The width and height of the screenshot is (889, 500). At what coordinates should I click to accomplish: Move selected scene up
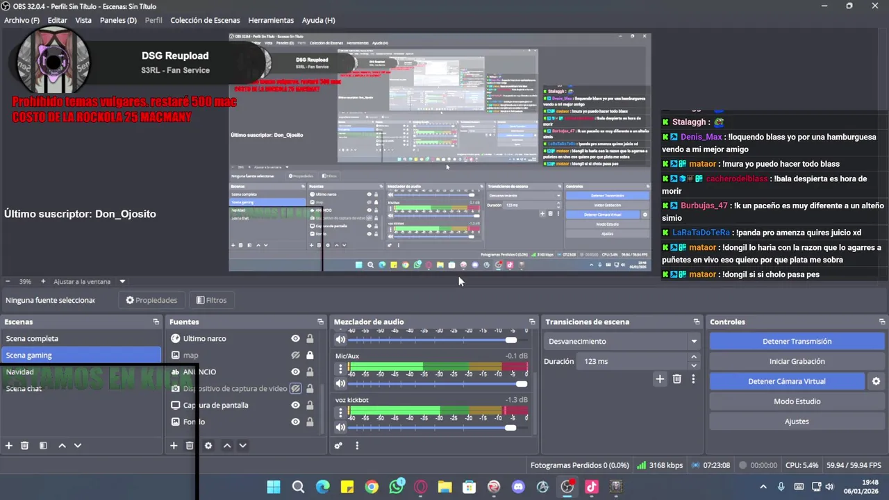(62, 445)
